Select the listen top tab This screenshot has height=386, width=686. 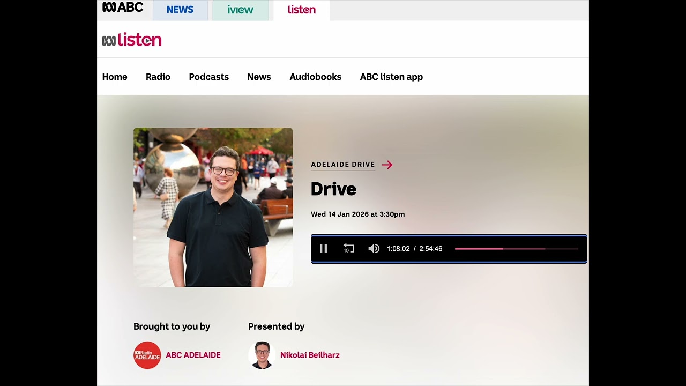(301, 10)
